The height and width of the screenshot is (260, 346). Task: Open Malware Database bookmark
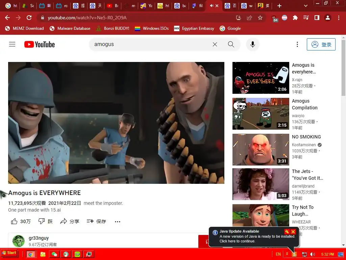[70, 28]
